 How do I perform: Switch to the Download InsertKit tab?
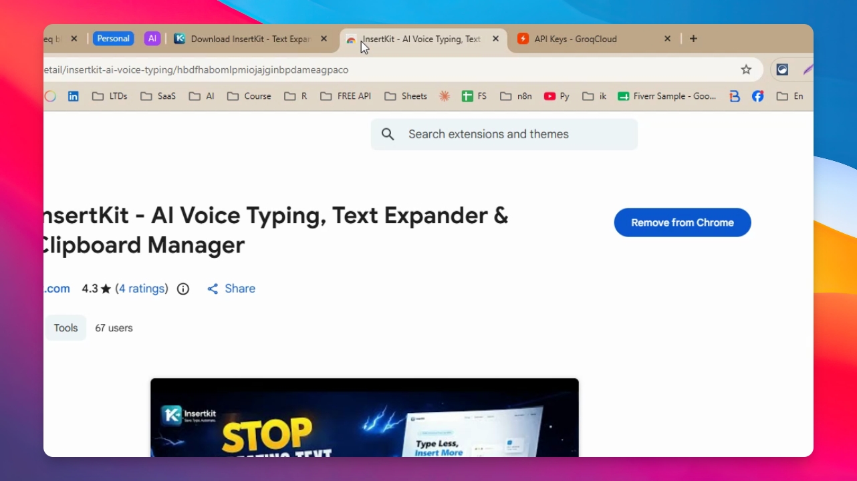pyautogui.click(x=251, y=39)
